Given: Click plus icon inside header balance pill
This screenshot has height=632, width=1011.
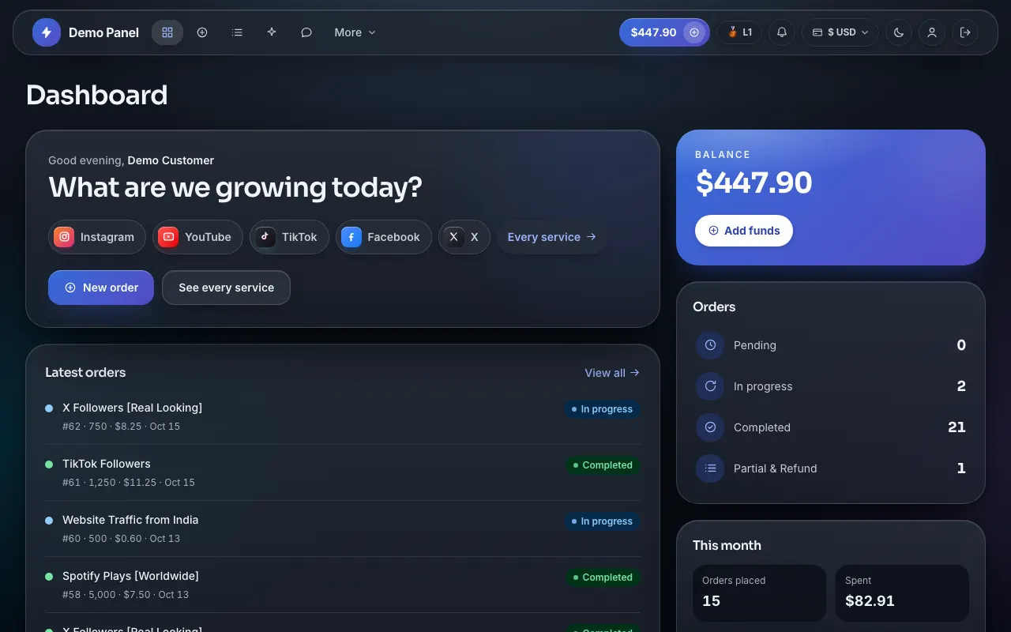Looking at the screenshot, I should 694,32.
